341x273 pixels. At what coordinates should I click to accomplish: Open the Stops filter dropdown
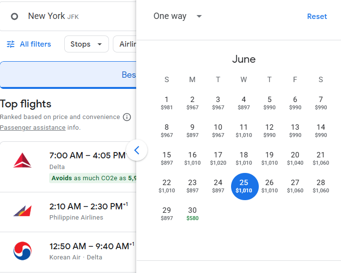pyautogui.click(x=87, y=44)
